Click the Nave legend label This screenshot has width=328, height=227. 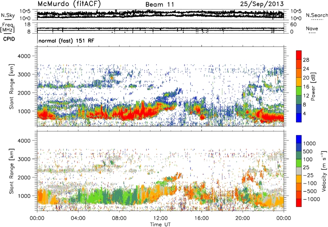312,28
